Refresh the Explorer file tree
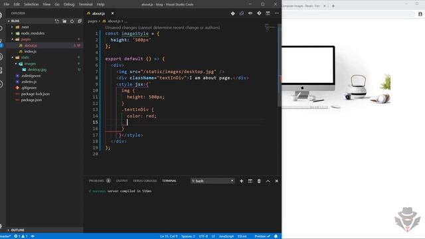Screen dimensions: 425x239 pyautogui.click(x=72, y=21)
